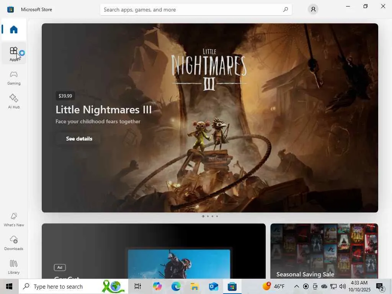Screen dimensions: 392x294
Task: Open the Apps section
Action: [14, 53]
